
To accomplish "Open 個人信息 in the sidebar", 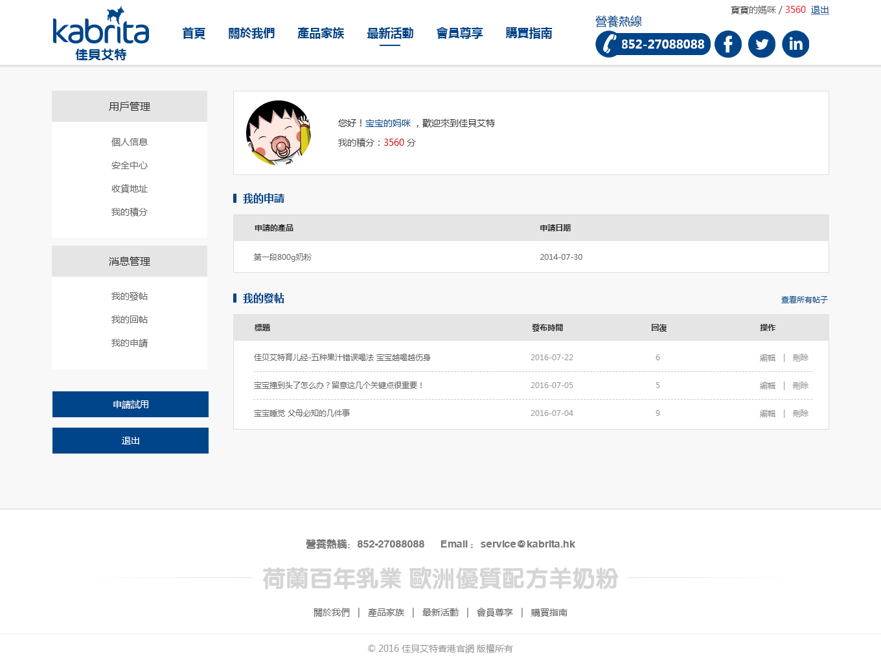I will point(130,142).
